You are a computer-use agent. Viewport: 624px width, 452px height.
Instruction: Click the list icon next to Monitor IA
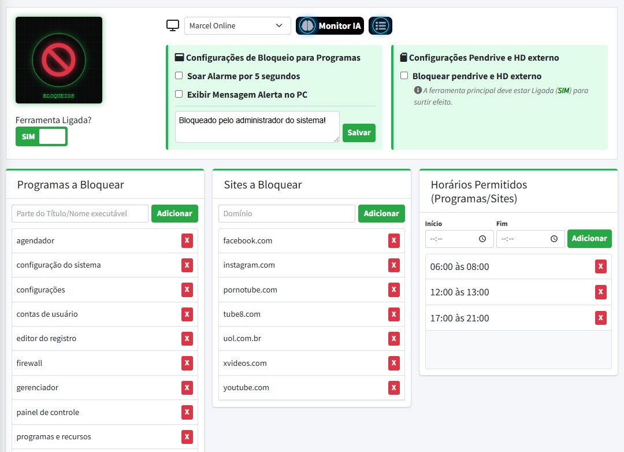point(380,25)
